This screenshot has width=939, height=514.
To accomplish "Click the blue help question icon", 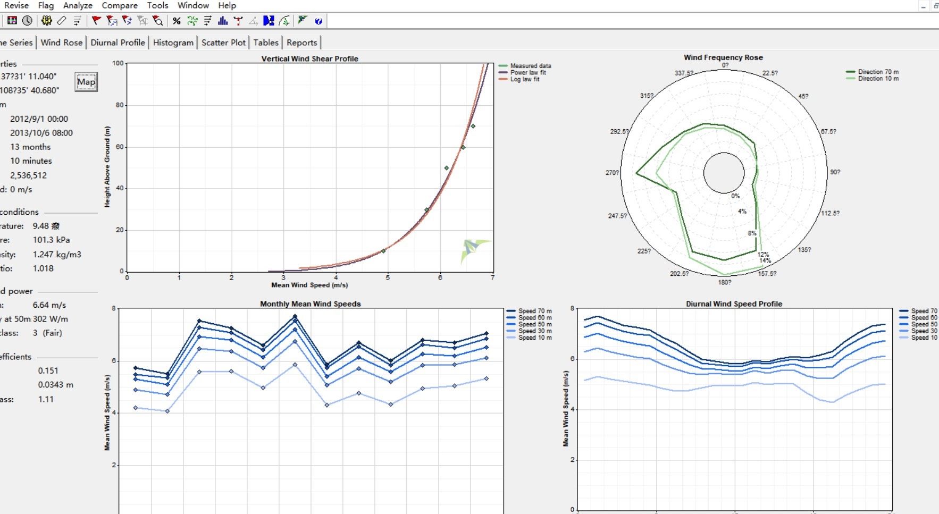I will [x=318, y=21].
